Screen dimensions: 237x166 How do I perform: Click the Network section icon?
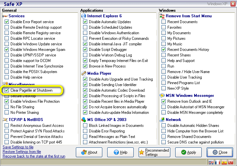pos(162,120)
